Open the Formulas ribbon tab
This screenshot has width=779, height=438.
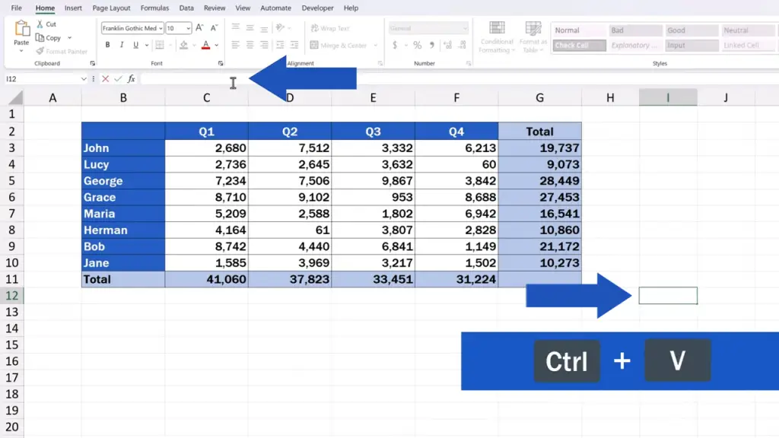154,8
